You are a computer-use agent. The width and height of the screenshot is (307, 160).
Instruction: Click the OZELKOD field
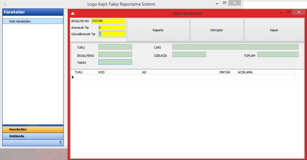click(189, 55)
